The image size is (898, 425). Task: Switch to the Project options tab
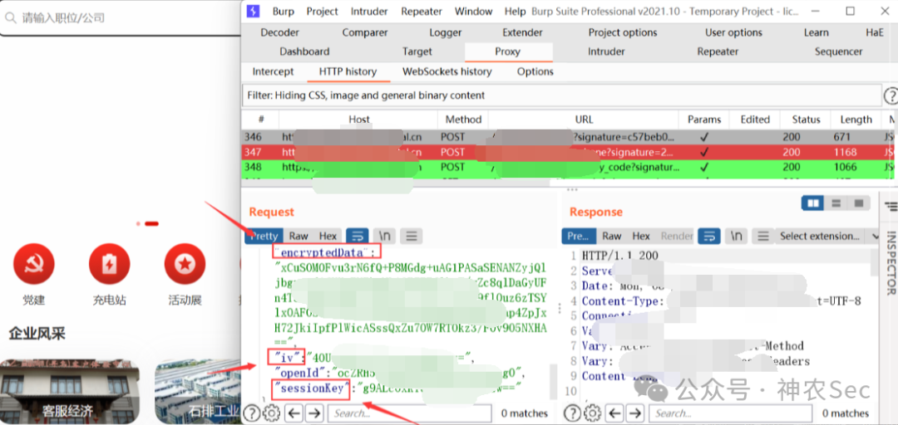coord(623,32)
